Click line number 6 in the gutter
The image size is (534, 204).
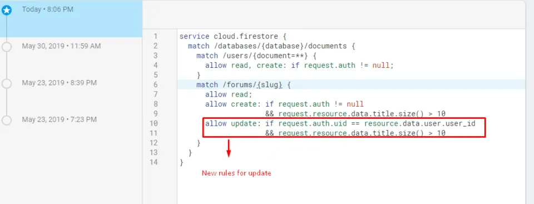pos(155,84)
